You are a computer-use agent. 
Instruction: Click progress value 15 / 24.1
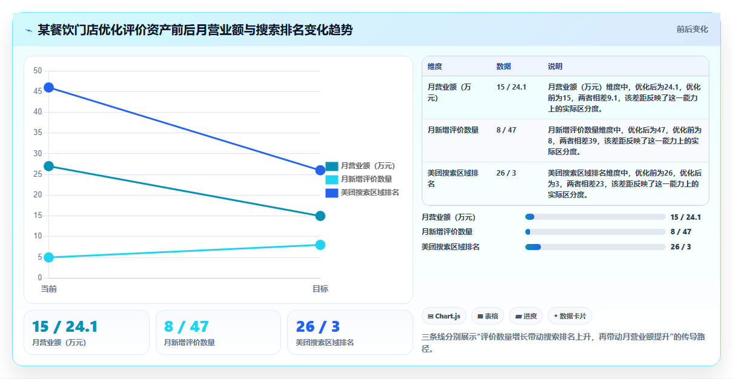[686, 217]
